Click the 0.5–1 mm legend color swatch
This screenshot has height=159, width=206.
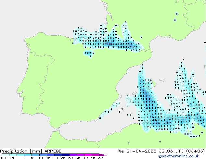[13, 155]
